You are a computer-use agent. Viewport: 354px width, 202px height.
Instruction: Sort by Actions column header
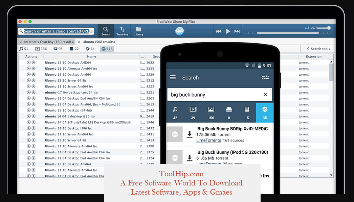[x=31, y=57]
